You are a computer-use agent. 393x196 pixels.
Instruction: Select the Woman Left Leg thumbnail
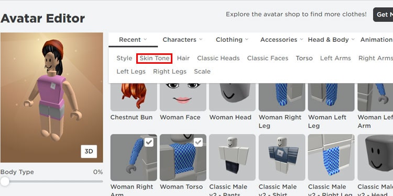pyautogui.click(x=331, y=97)
